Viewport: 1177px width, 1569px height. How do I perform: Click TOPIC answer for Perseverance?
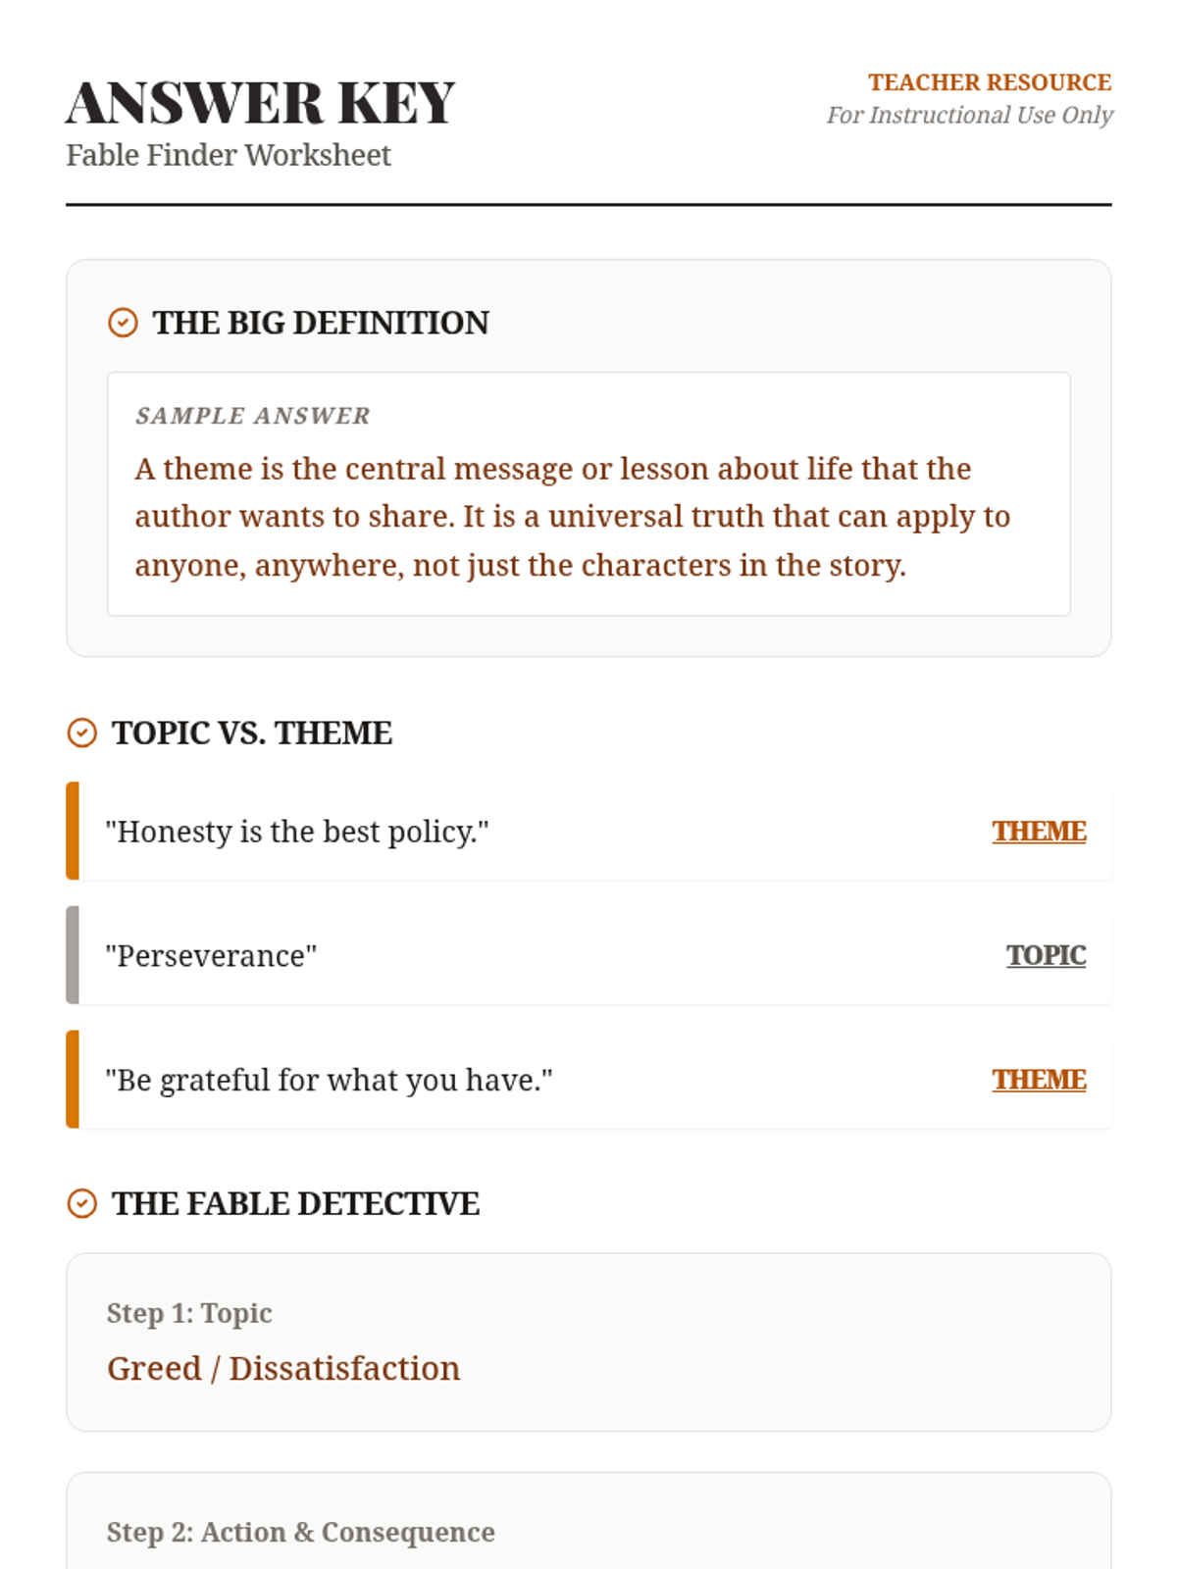(1046, 955)
